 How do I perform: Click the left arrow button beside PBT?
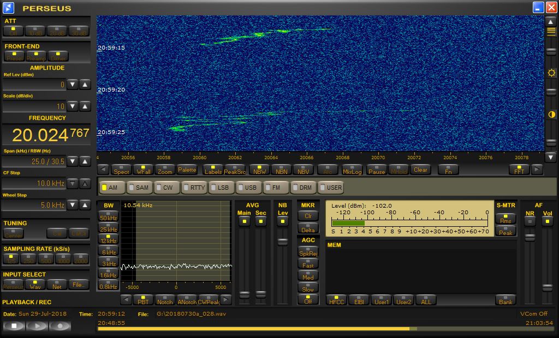click(x=126, y=300)
